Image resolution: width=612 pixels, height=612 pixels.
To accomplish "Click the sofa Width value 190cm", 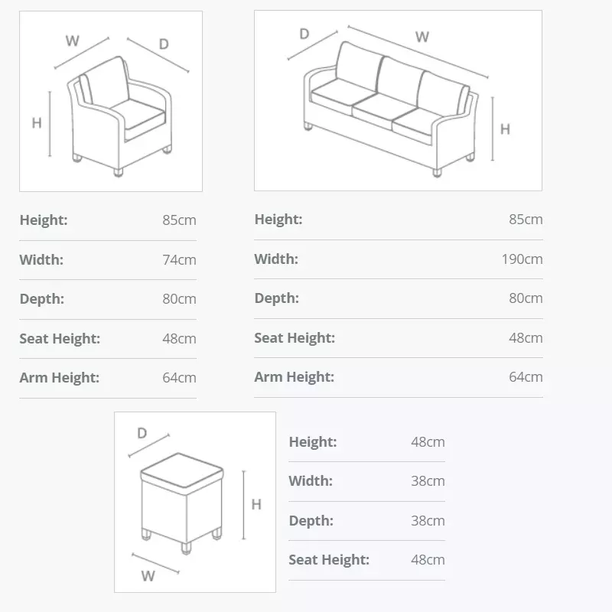I will [x=522, y=259].
